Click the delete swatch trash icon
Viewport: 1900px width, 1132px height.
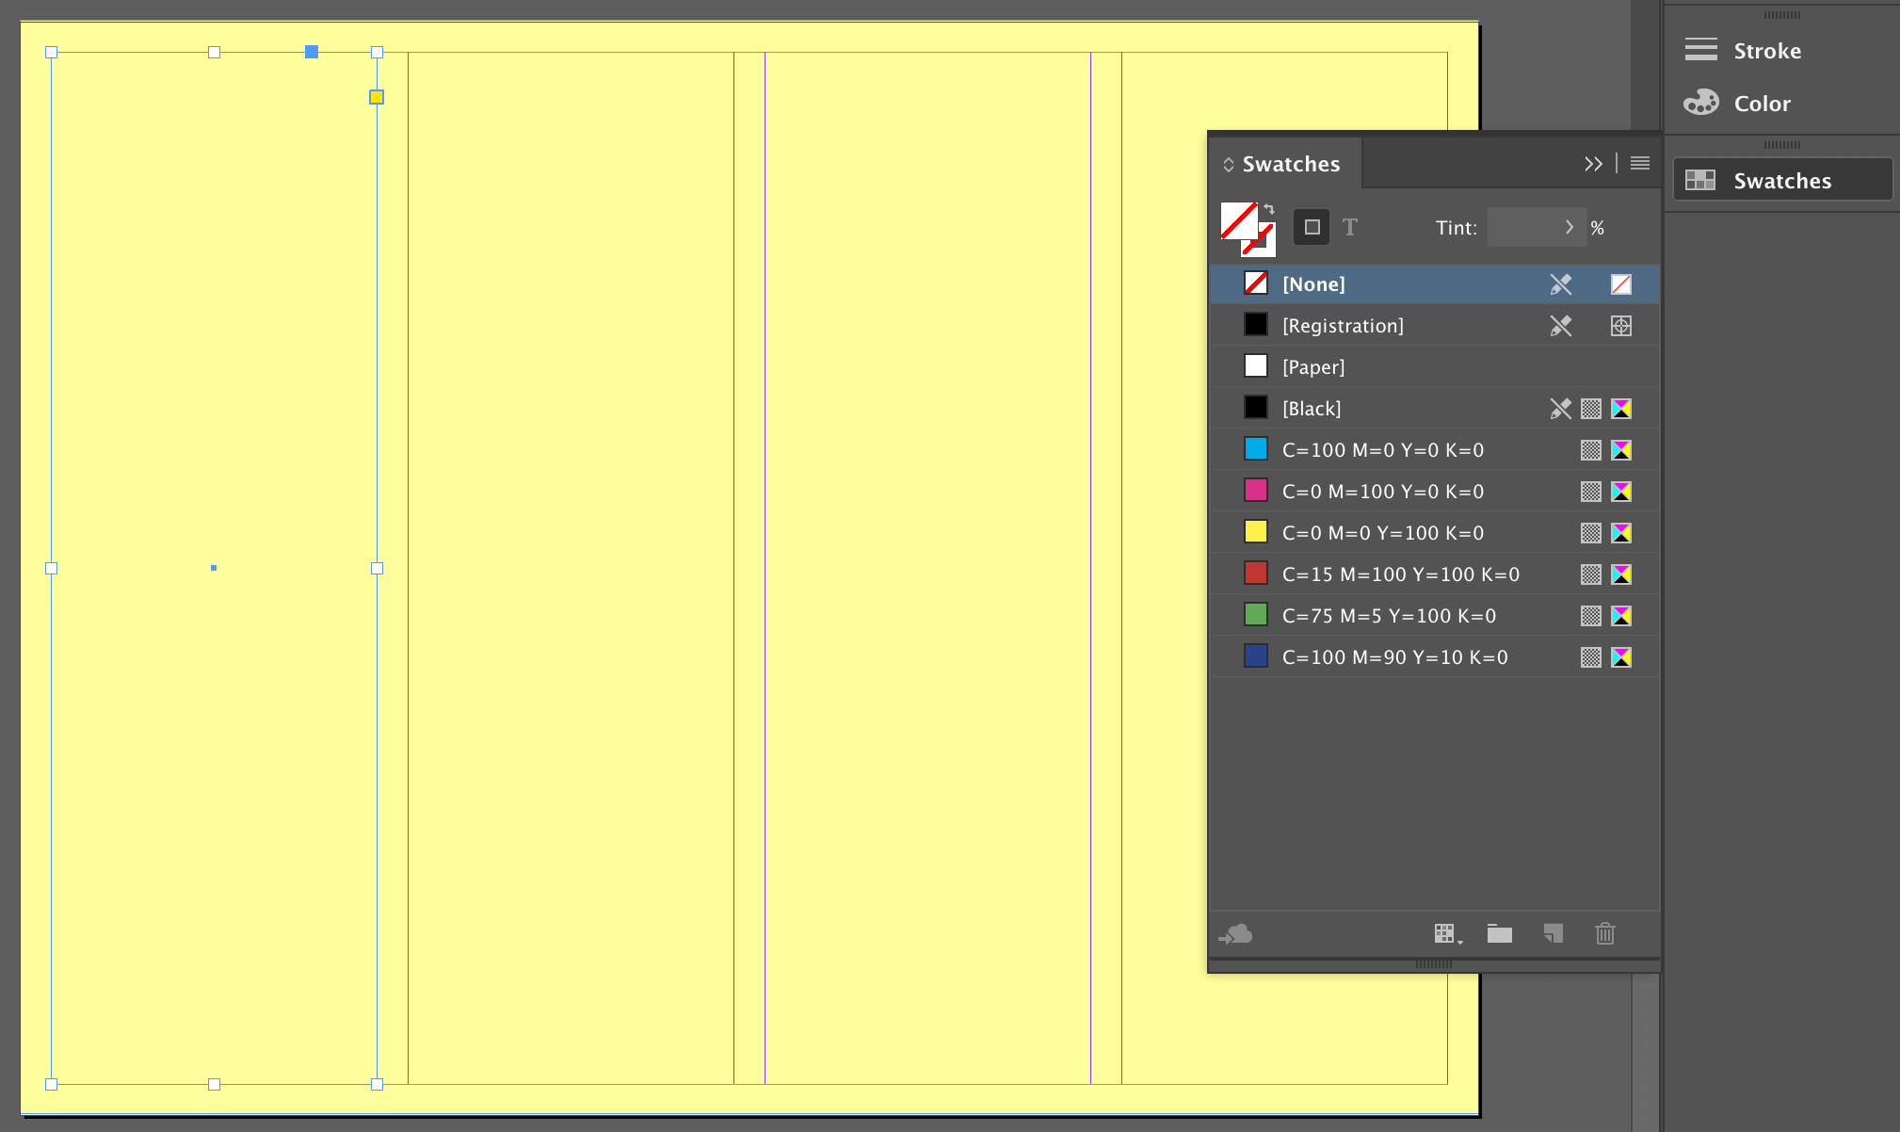[x=1605, y=931]
